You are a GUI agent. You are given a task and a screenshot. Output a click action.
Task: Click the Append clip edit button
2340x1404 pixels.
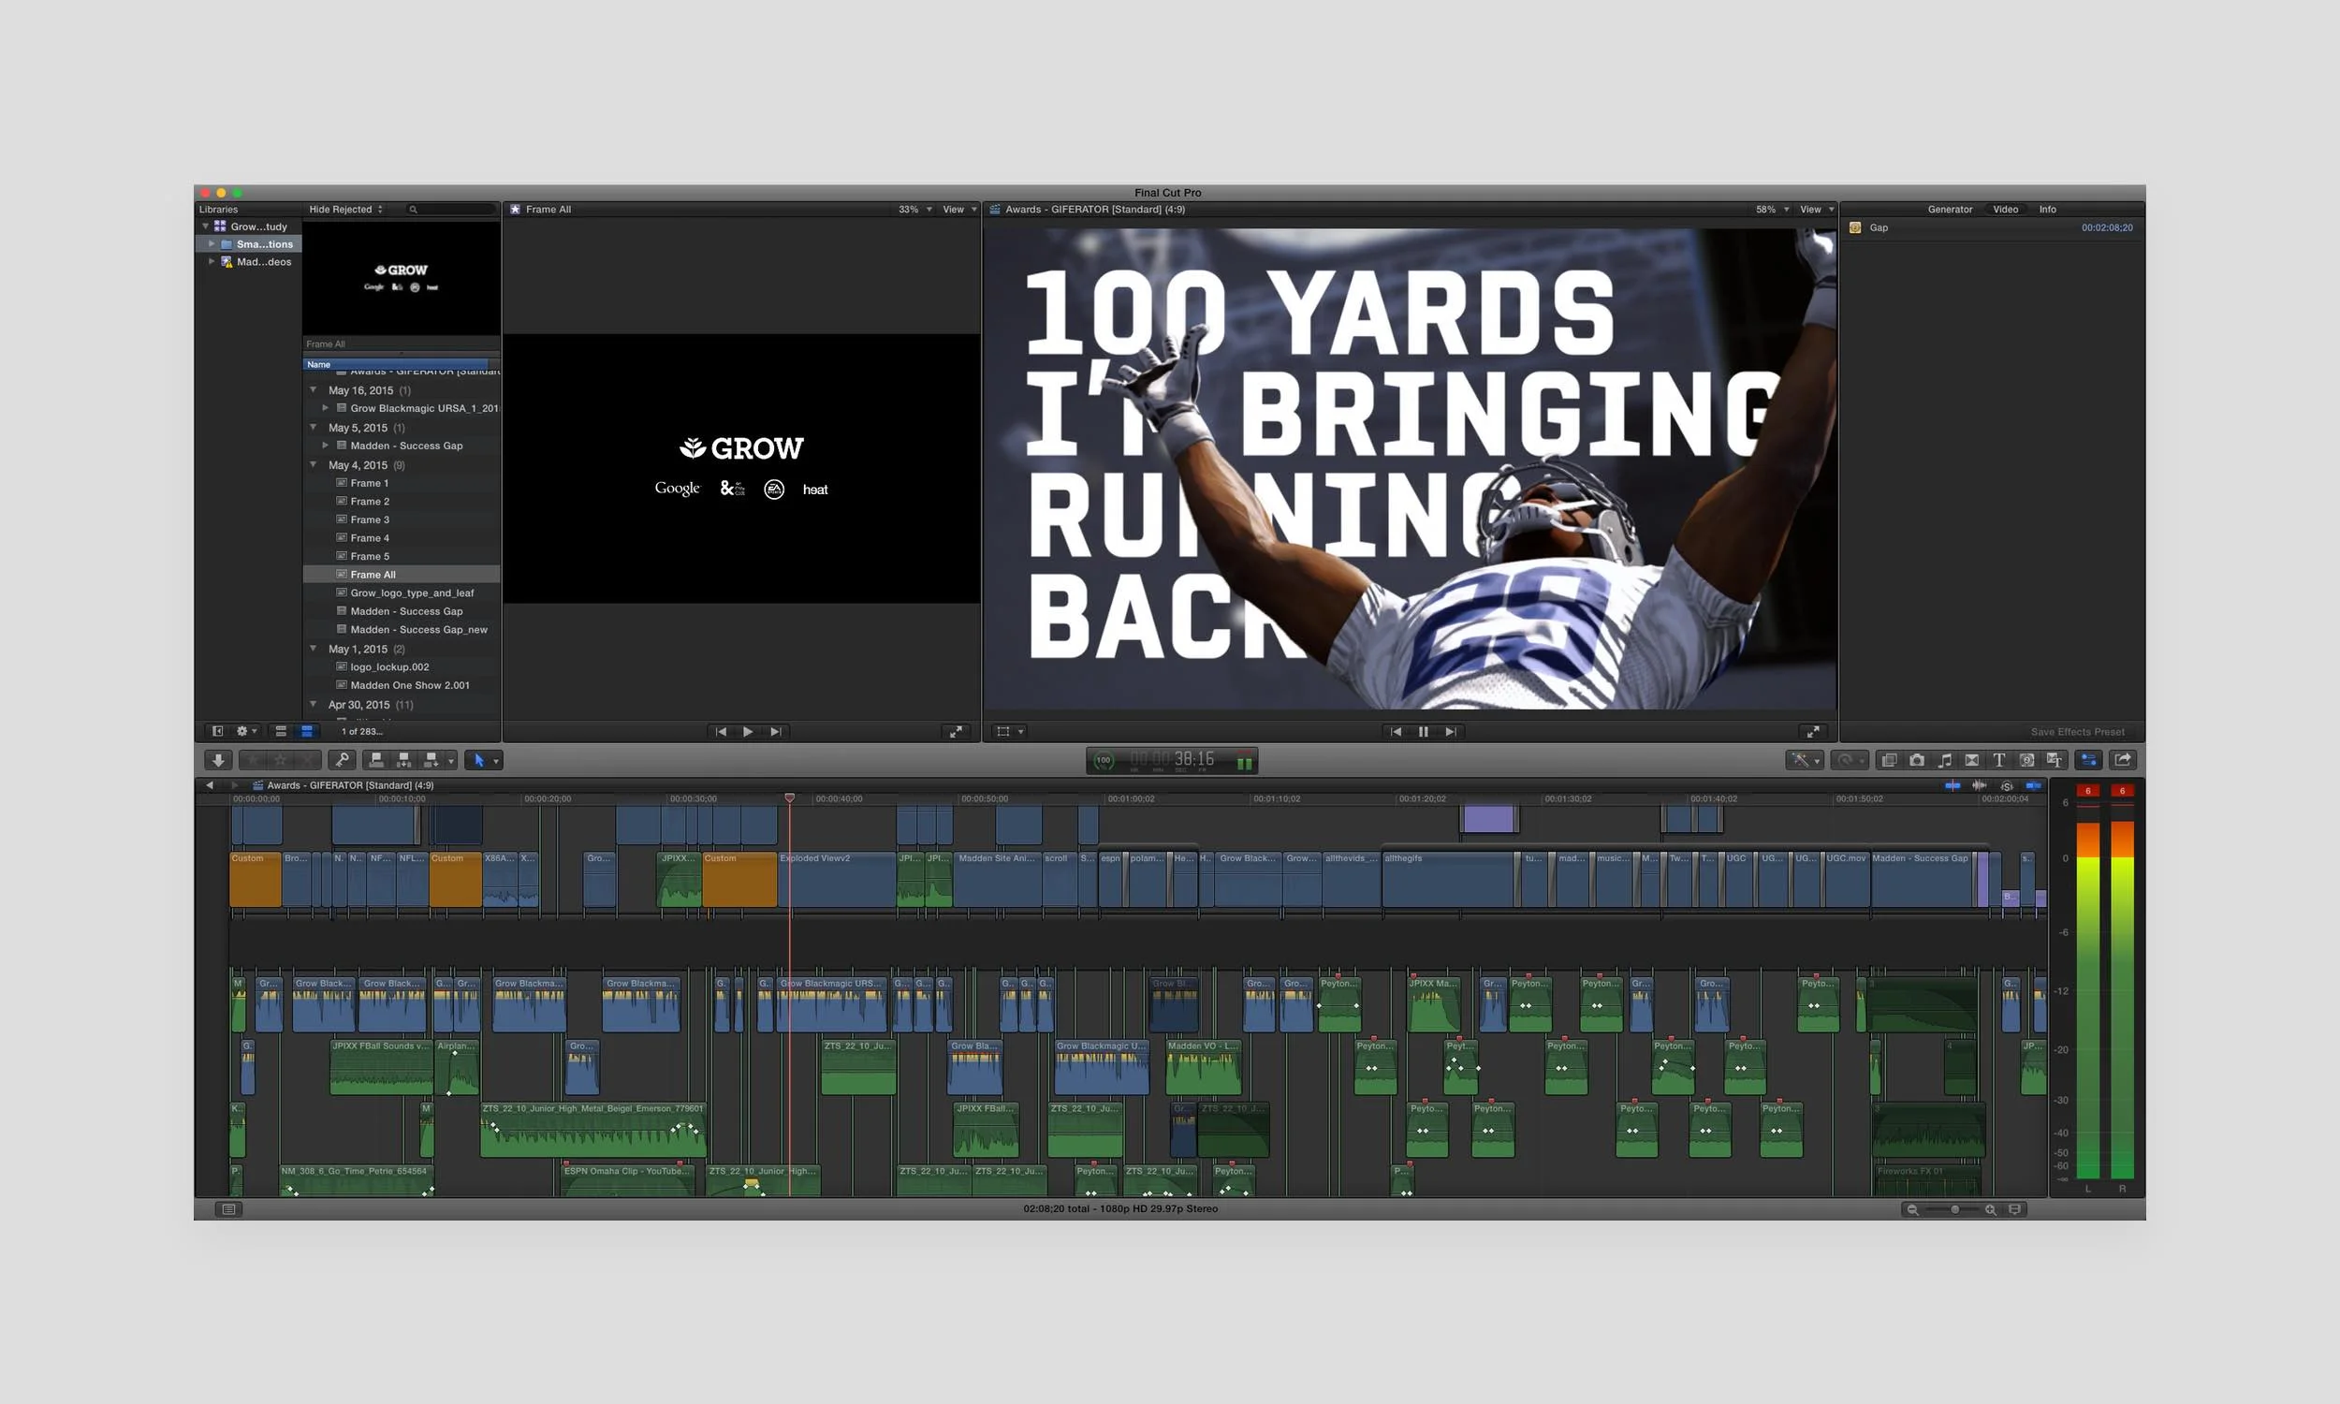(431, 760)
